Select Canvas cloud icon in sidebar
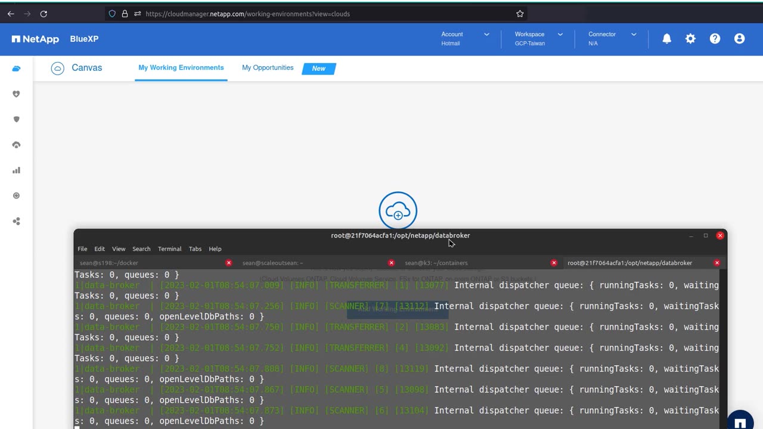 click(x=16, y=69)
